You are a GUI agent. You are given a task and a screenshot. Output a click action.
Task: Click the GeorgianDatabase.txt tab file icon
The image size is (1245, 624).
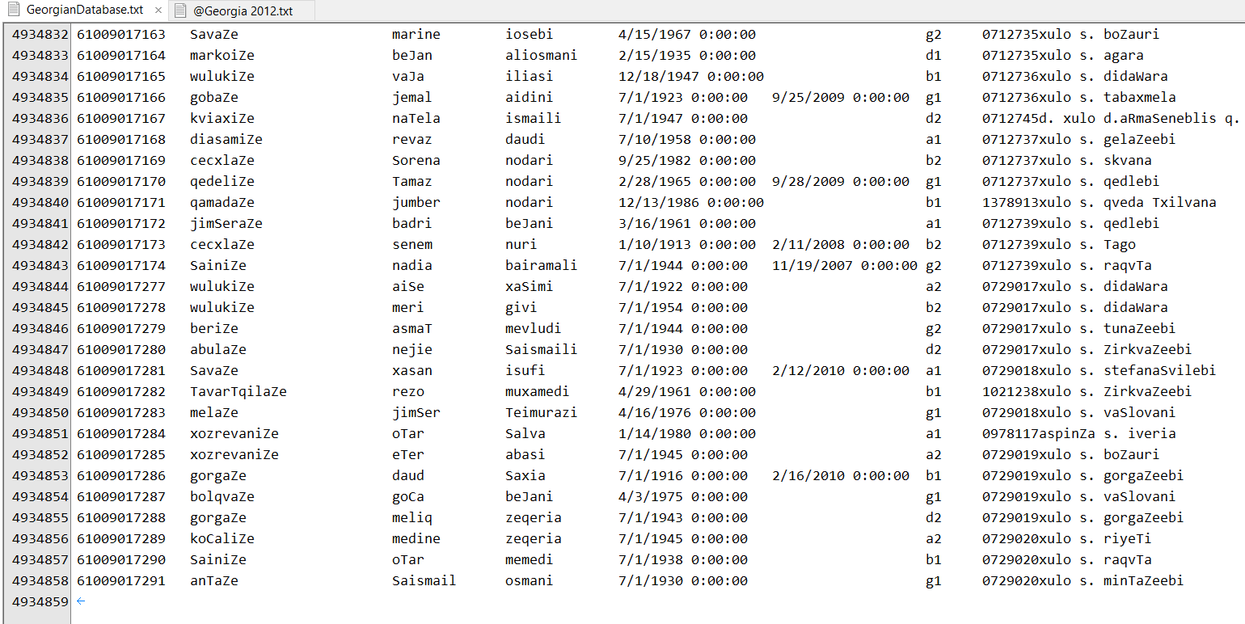point(15,11)
